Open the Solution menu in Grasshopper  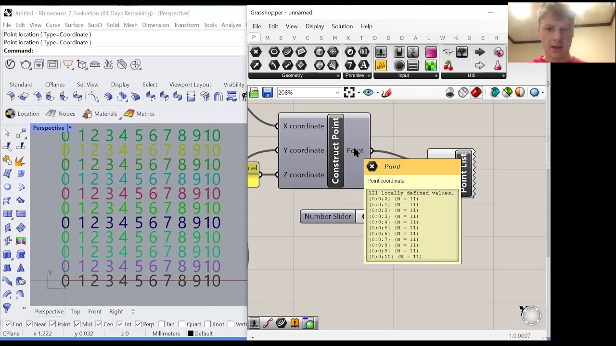tap(342, 26)
